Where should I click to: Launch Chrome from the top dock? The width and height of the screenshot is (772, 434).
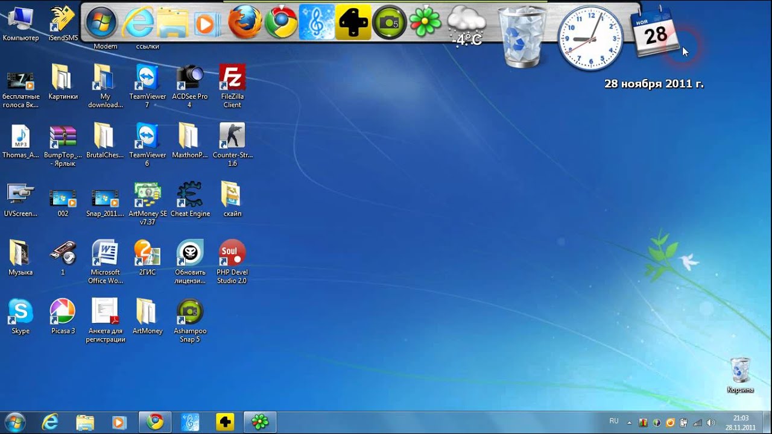[x=281, y=22]
